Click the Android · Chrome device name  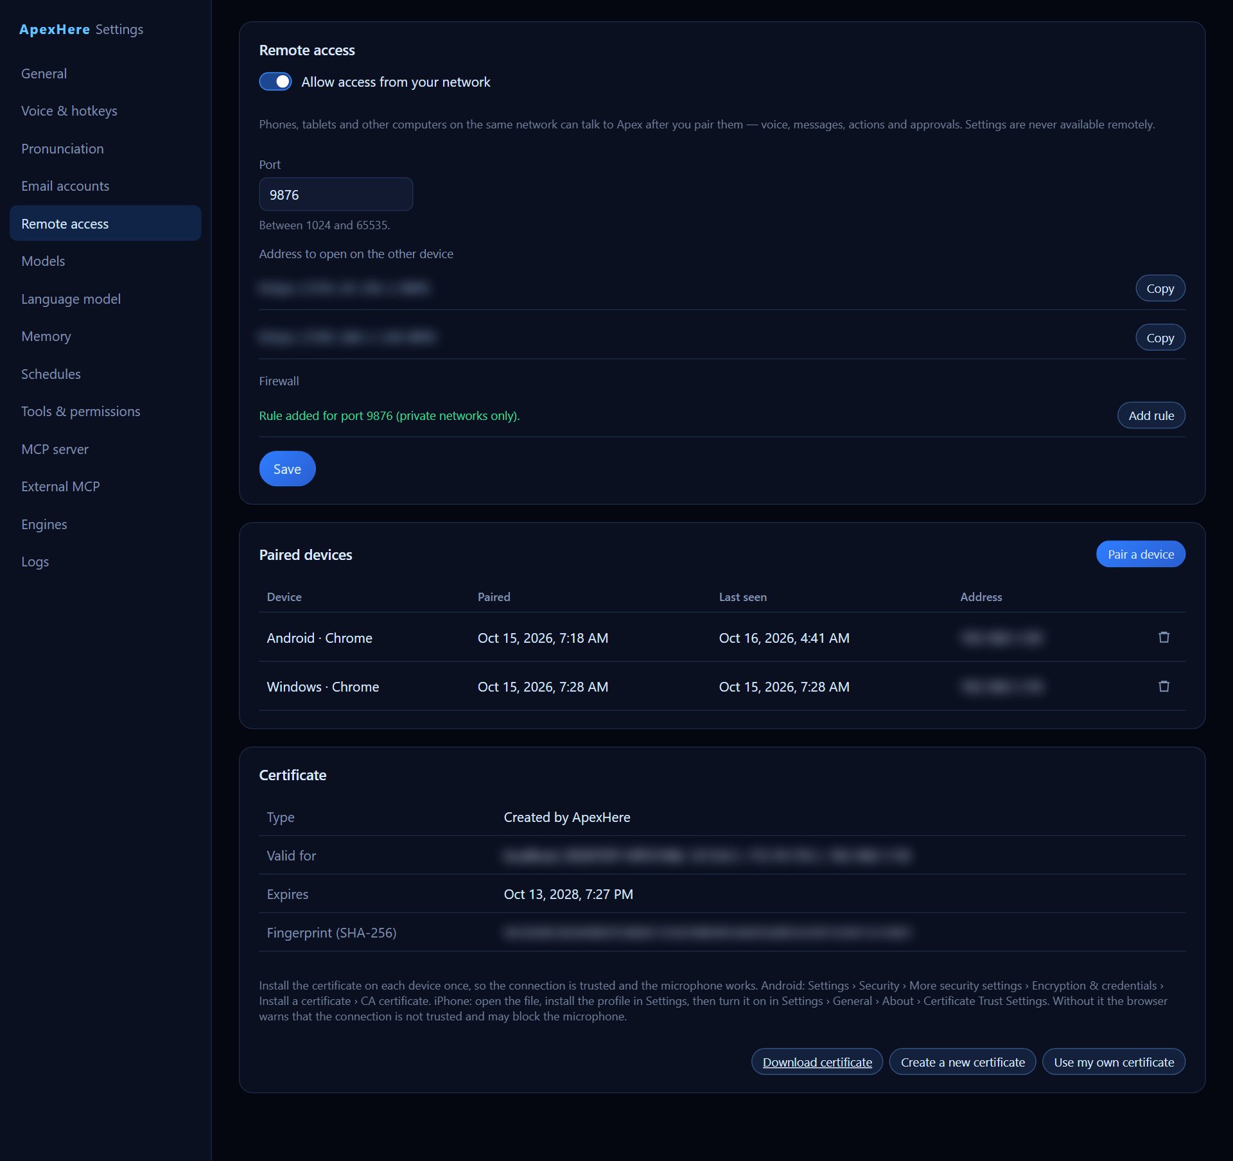tap(319, 638)
